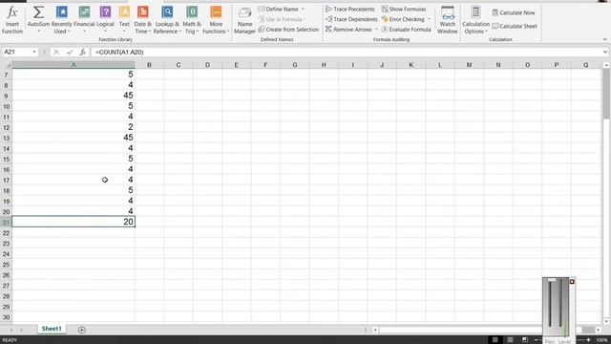Select column A header

(74, 65)
